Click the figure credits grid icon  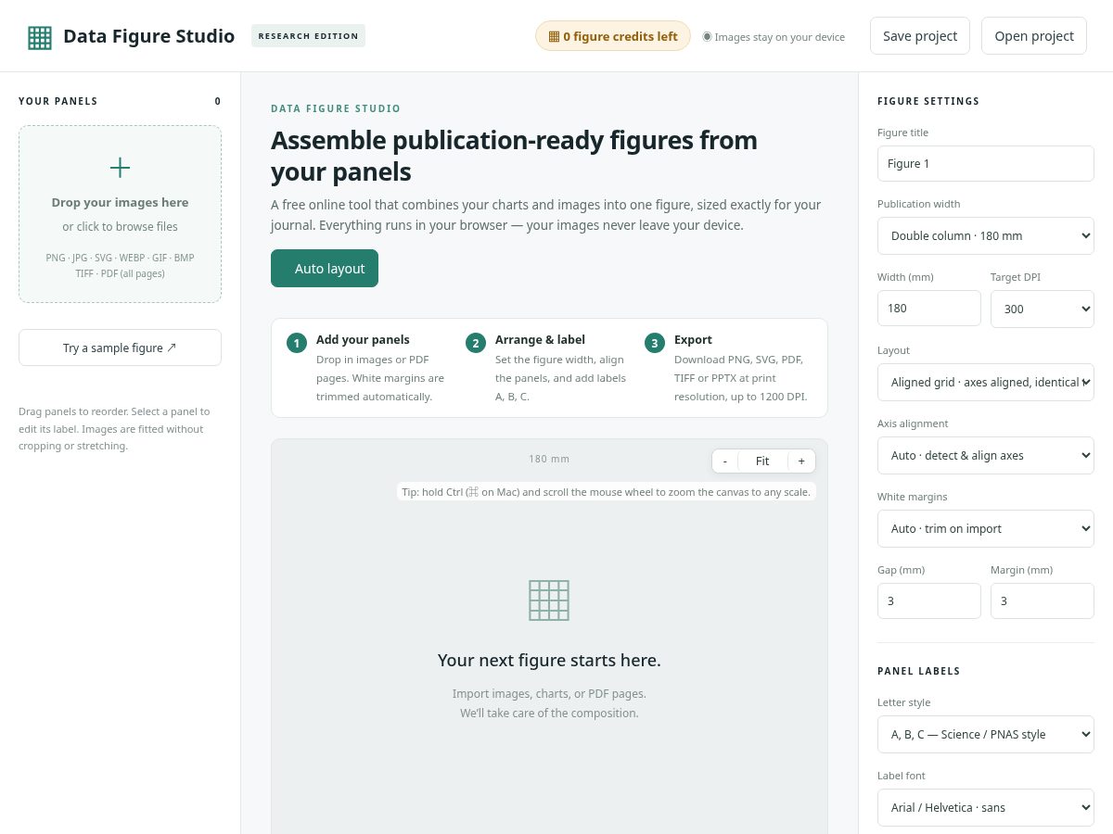(x=554, y=37)
